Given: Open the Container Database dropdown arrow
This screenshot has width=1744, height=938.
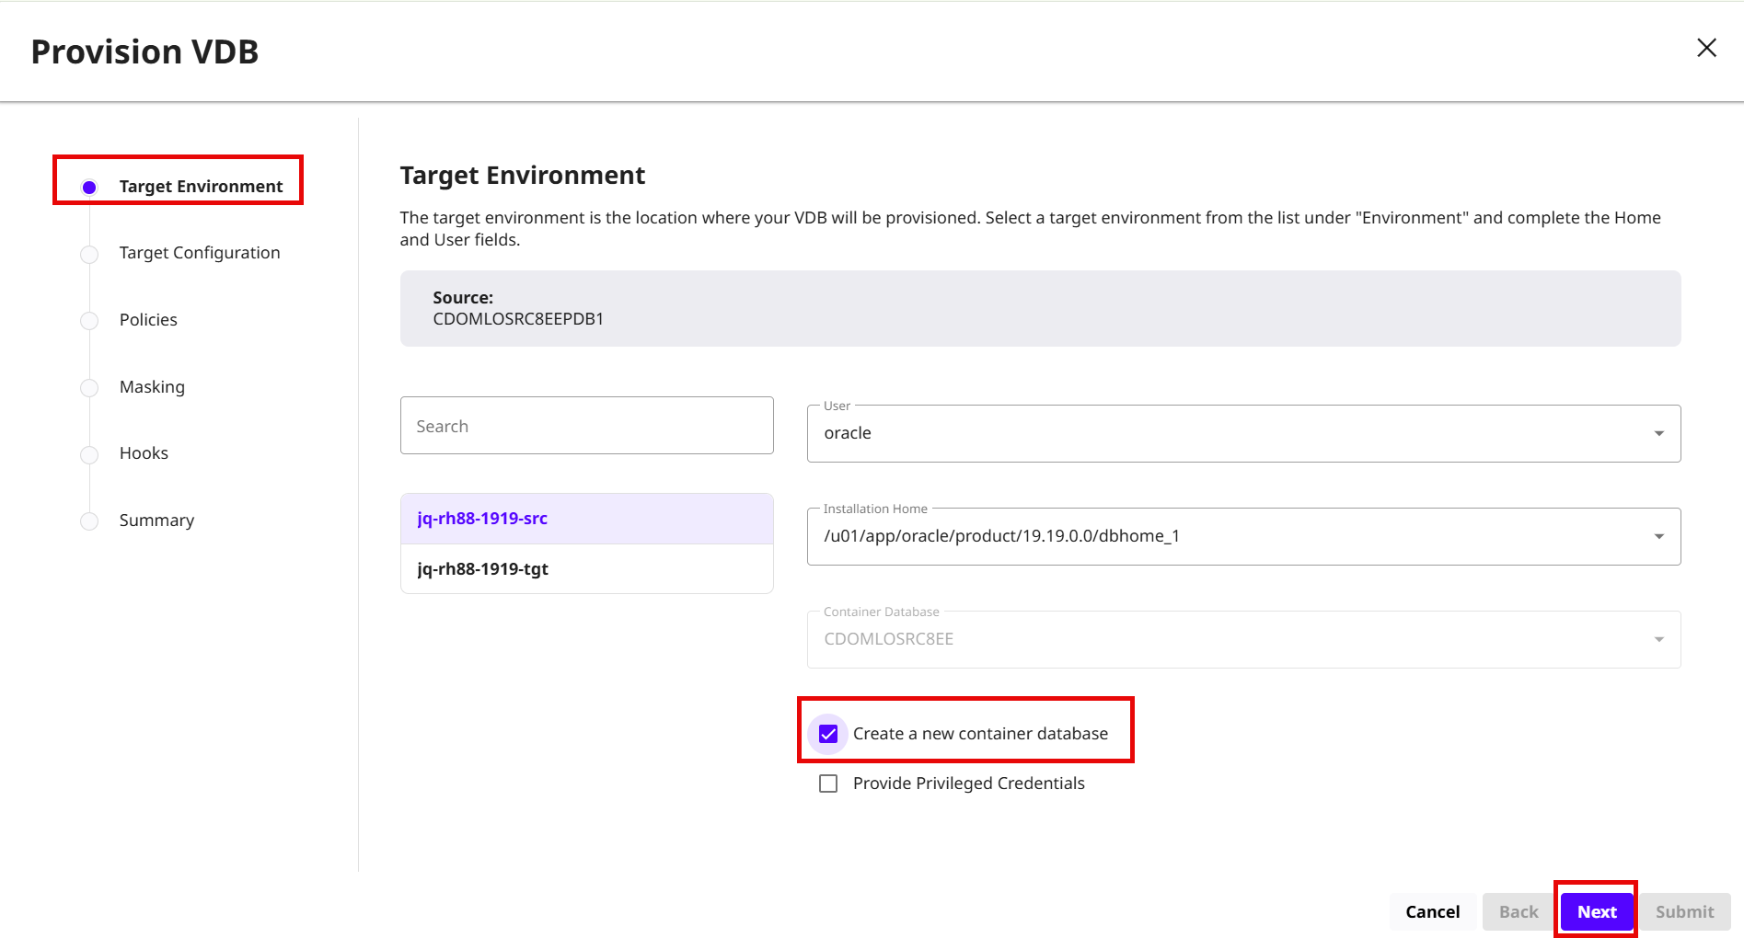Looking at the screenshot, I should point(1658,639).
